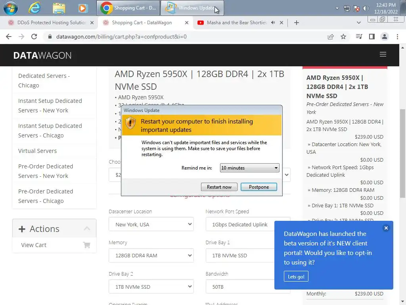Close the Masha and the Bear tab
This screenshot has width=406, height=305.
(282, 23)
